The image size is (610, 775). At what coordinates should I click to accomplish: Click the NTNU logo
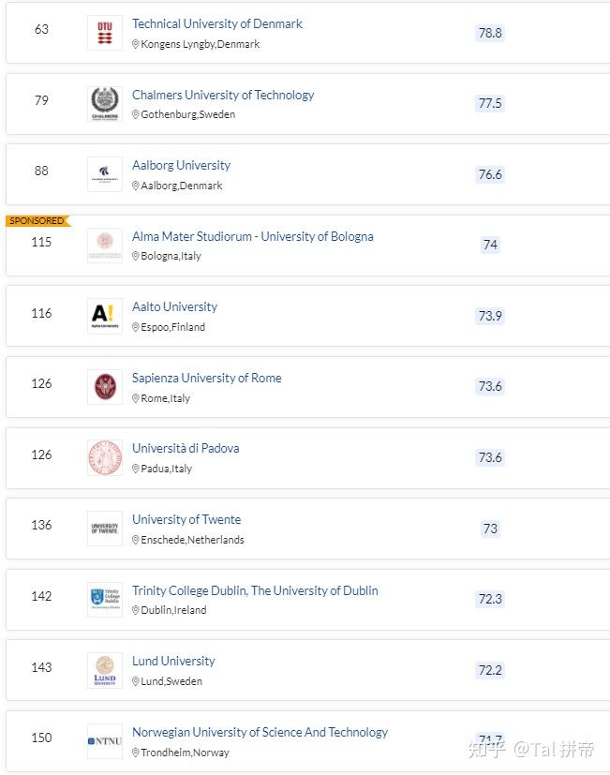tap(105, 740)
